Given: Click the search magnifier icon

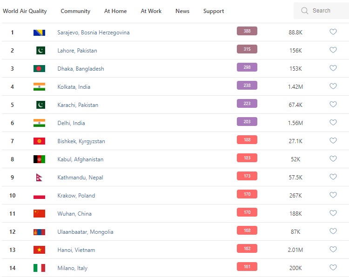Looking at the screenshot, I should [305, 11].
